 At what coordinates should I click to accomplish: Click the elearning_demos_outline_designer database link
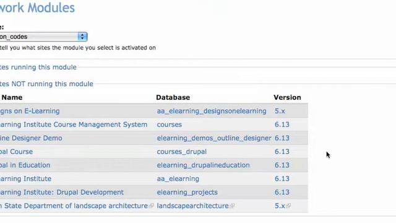pyautogui.click(x=214, y=138)
